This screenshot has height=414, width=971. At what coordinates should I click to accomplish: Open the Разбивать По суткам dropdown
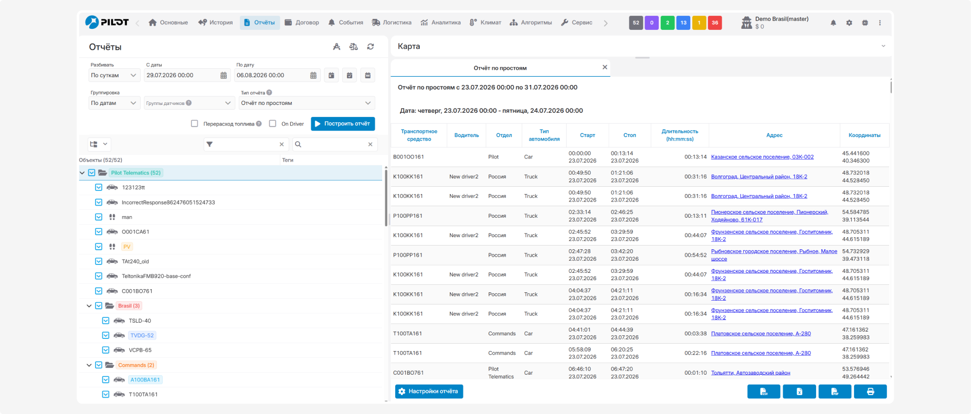tap(114, 76)
